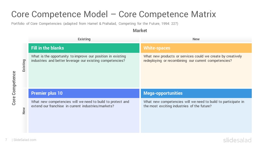Select the White-spaces question text
The width and height of the screenshot is (263, 147).
[193, 59]
